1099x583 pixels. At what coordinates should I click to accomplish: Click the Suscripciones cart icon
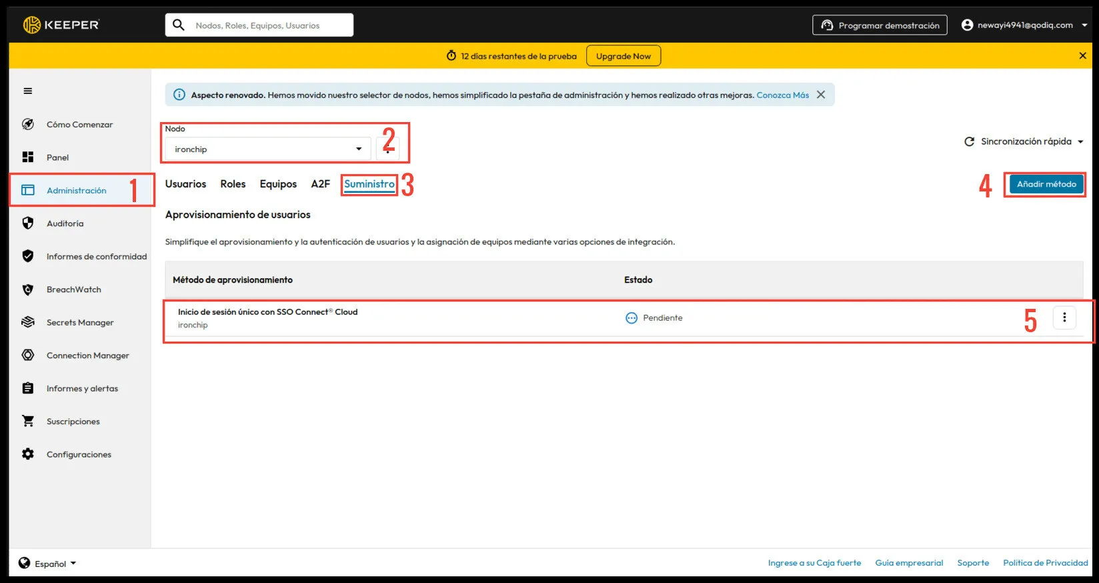(x=28, y=422)
